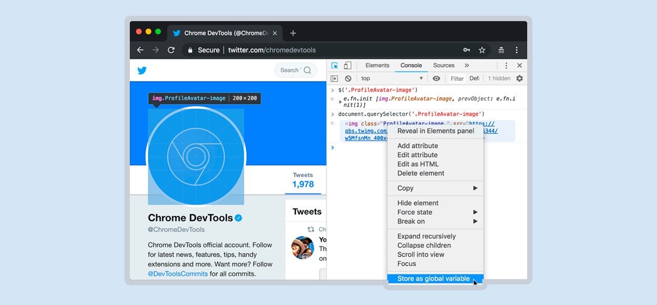The width and height of the screenshot is (657, 305).
Task: Open the Force state submenu
Action: click(x=435, y=212)
